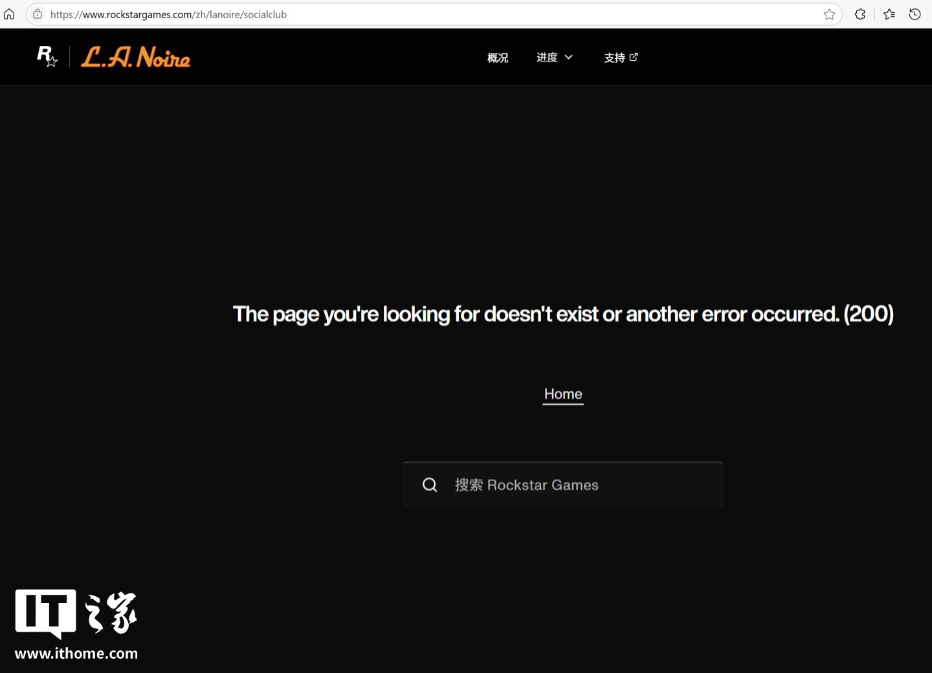Open the favorites list icon
The width and height of the screenshot is (932, 673).
pyautogui.click(x=889, y=14)
